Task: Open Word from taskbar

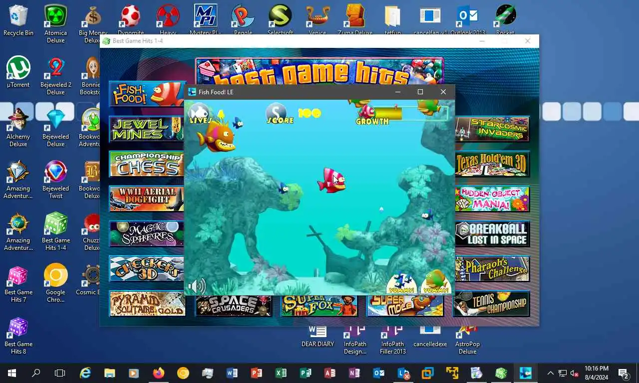Action: pyautogui.click(x=232, y=373)
